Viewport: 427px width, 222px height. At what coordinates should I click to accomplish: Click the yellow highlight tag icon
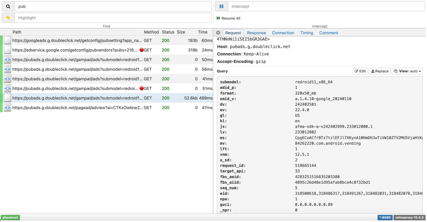click(x=8, y=18)
